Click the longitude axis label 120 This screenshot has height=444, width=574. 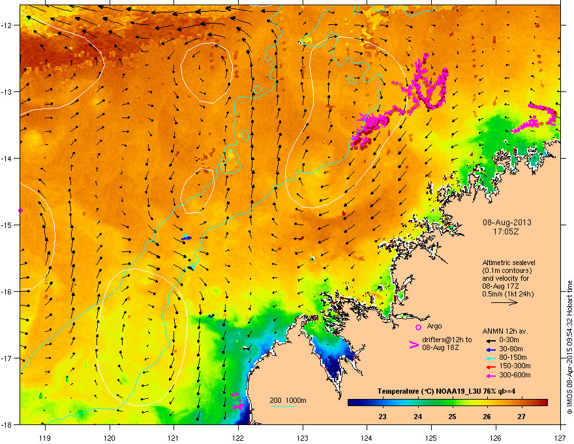110,437
